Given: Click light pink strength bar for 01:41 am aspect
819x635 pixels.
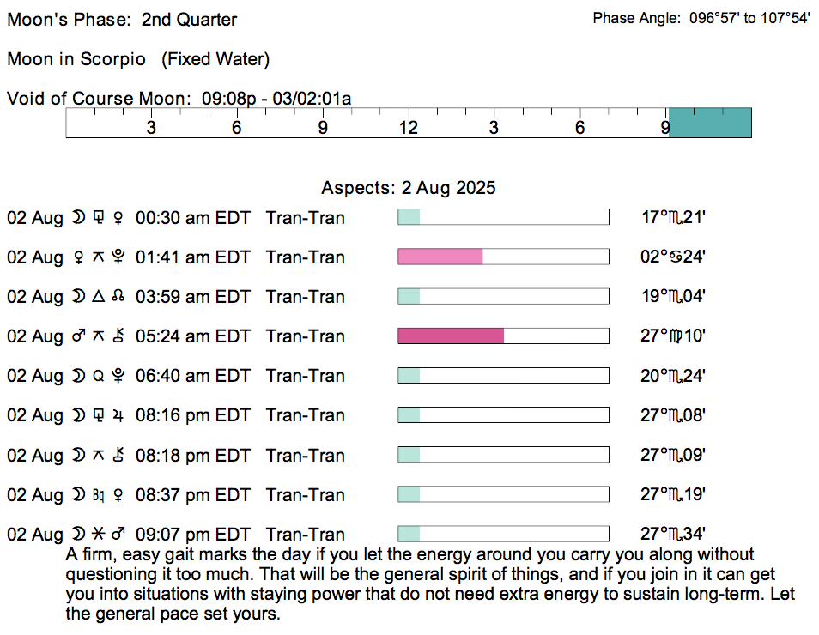Looking at the screenshot, I should (440, 257).
